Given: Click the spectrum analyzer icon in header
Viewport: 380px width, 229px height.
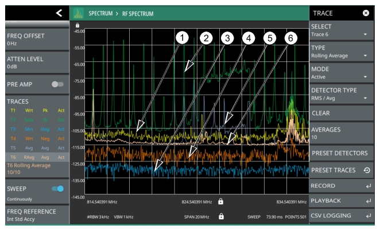Looking at the screenshot, I should (x=78, y=13).
